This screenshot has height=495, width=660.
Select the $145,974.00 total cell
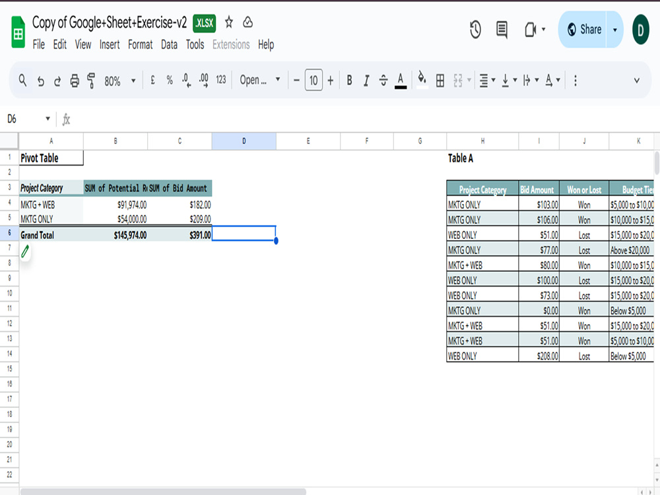[115, 235]
